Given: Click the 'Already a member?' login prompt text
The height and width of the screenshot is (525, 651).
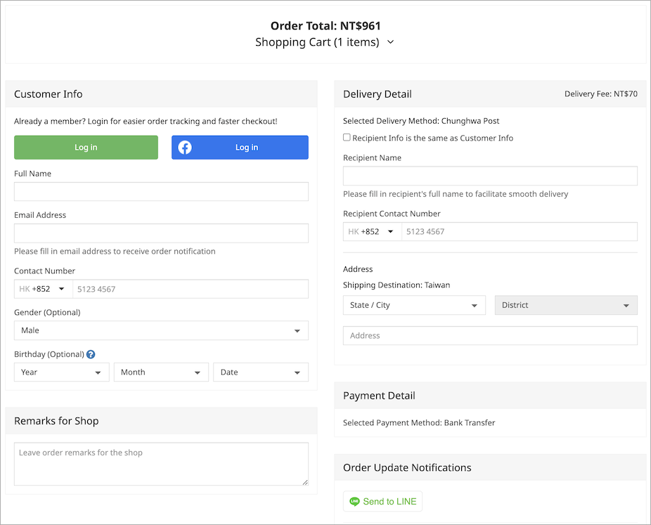Looking at the screenshot, I should [x=146, y=121].
